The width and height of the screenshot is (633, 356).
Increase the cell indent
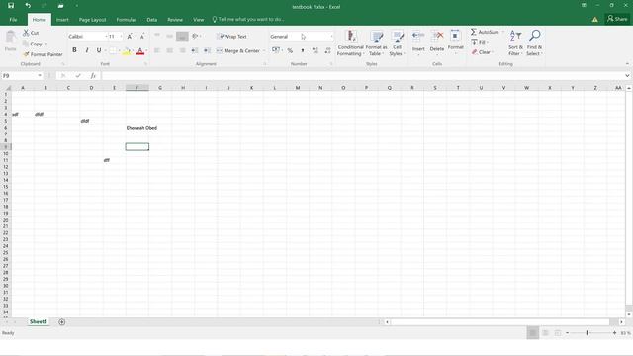[207, 50]
